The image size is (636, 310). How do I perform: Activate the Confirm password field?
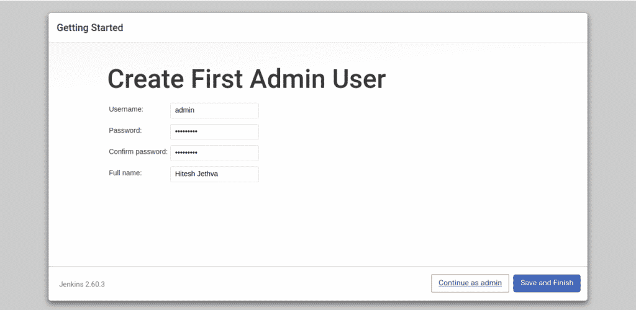tap(214, 153)
